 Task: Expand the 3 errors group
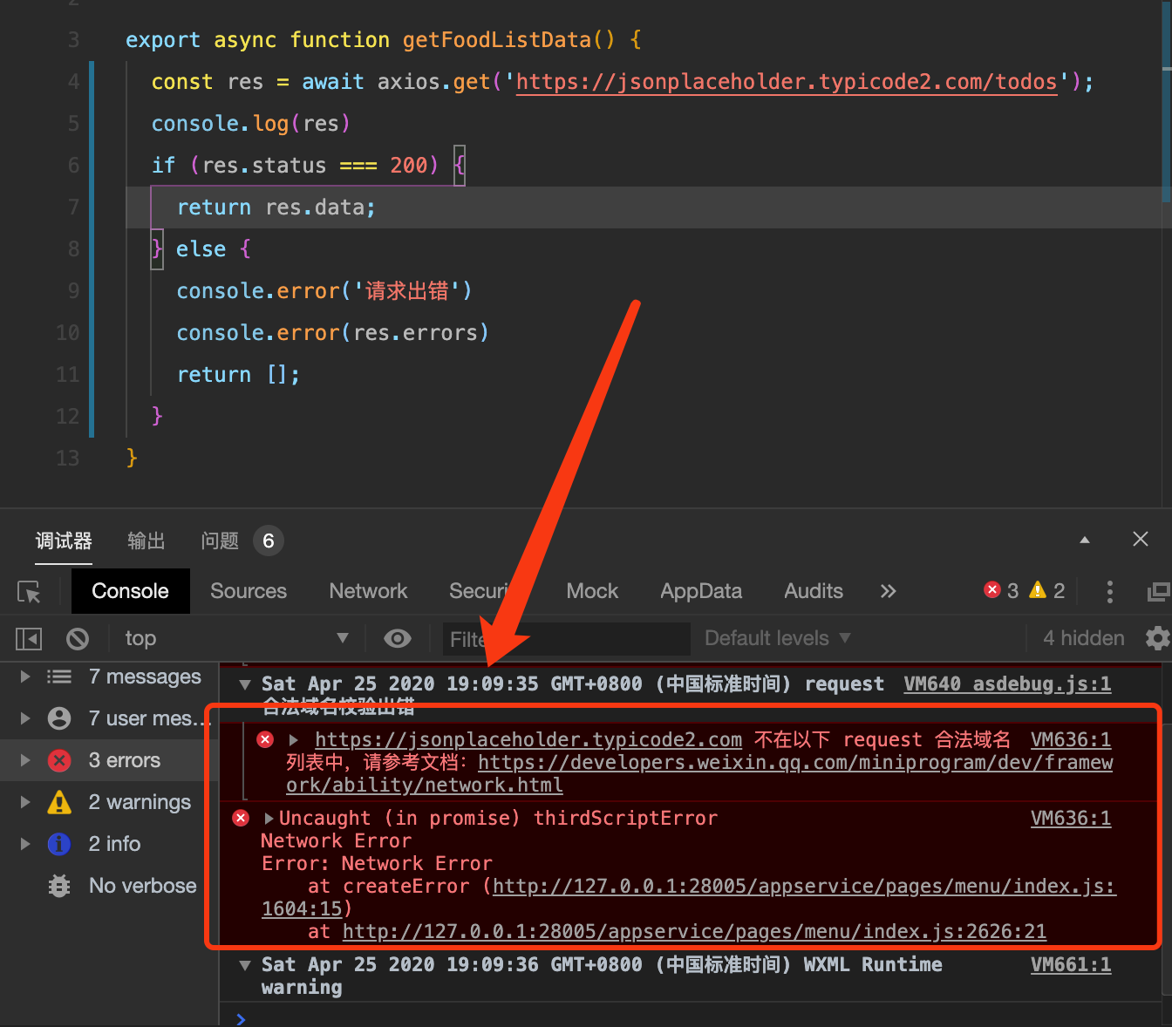(x=25, y=760)
